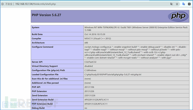This screenshot has width=193, height=110.
Task: Click the PHP API label
Action: 36,87
